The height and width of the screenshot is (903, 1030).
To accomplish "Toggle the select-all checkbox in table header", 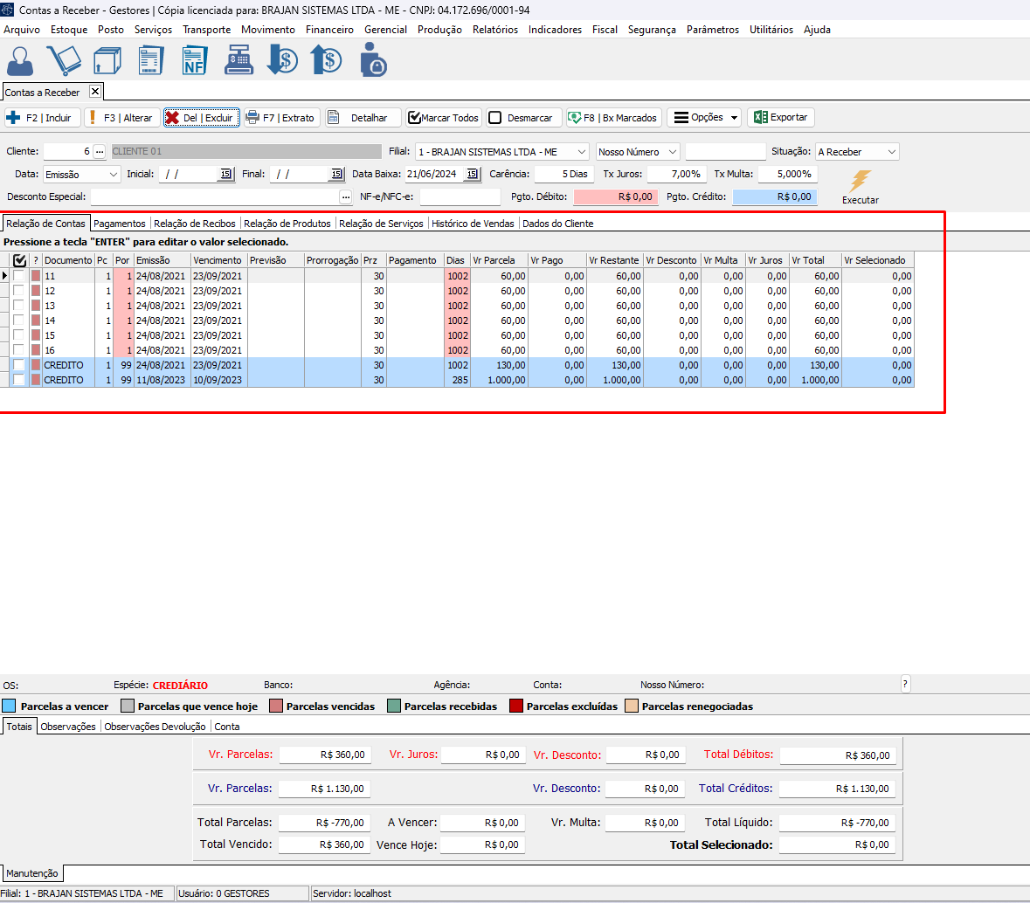I will coord(19,260).
